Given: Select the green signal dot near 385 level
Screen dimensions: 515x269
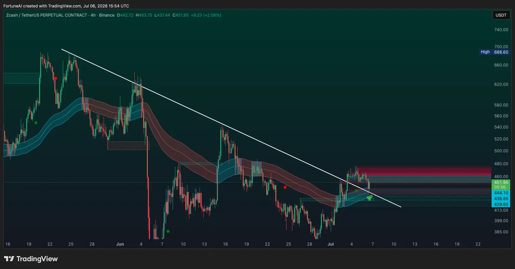Looking at the screenshot, I should pyautogui.click(x=168, y=231).
